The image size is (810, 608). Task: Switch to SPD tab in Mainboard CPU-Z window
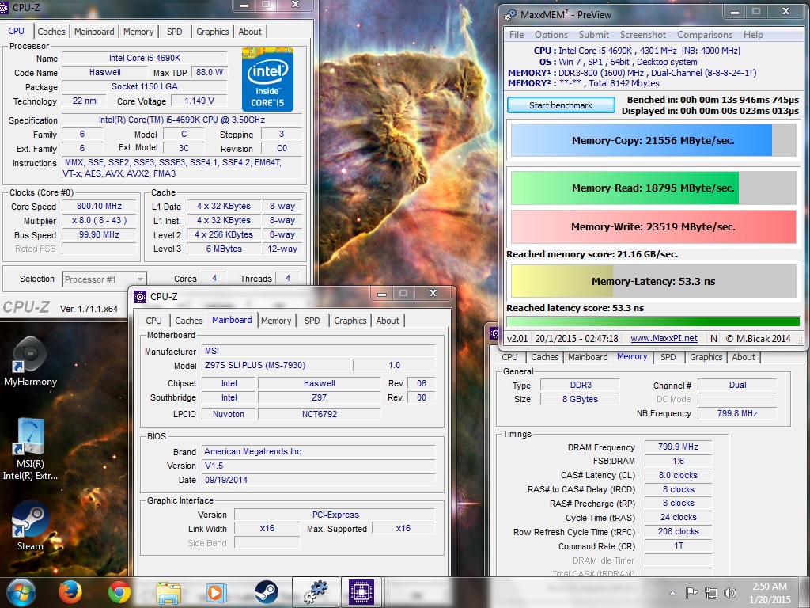[312, 321]
